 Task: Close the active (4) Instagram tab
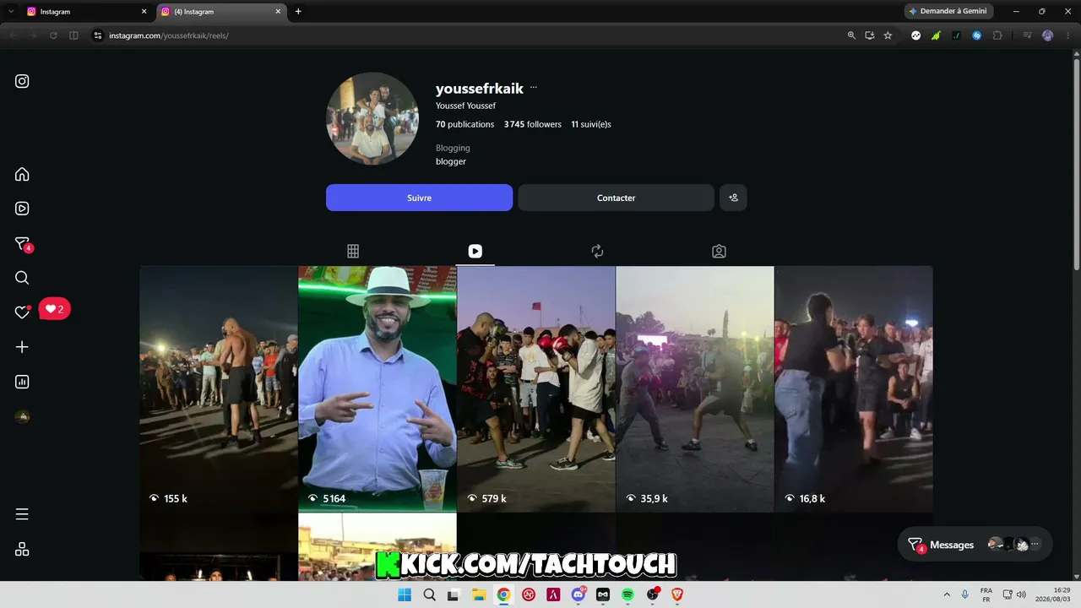[278, 12]
